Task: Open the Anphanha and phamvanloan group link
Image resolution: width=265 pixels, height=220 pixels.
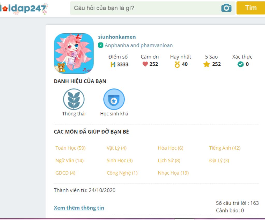Action: point(139,45)
